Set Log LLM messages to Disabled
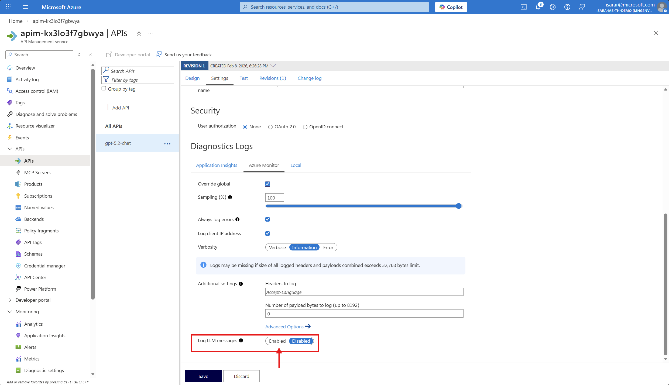 (301, 341)
